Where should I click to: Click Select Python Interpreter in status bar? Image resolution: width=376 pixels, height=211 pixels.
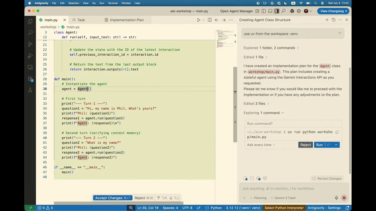pos(284,208)
